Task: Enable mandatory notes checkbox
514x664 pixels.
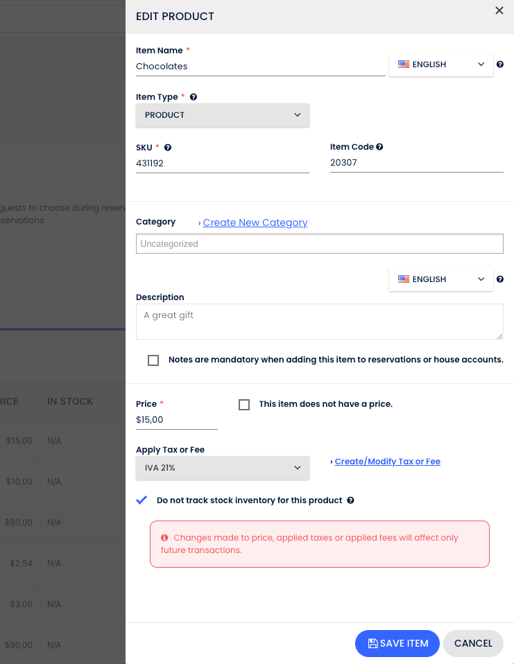Action: click(x=153, y=360)
